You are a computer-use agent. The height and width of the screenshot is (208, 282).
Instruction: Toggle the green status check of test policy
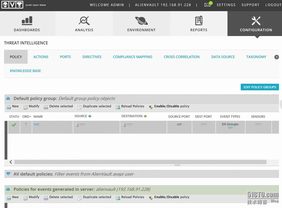pyautogui.click(x=14, y=125)
